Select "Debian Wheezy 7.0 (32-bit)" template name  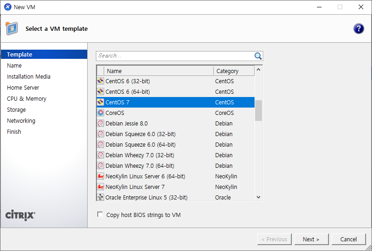point(140,155)
